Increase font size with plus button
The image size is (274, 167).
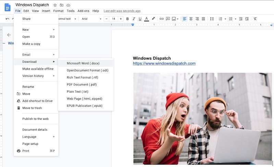click(x=121, y=19)
